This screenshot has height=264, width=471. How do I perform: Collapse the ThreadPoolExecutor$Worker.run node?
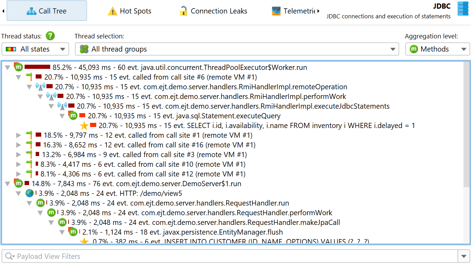click(8, 67)
